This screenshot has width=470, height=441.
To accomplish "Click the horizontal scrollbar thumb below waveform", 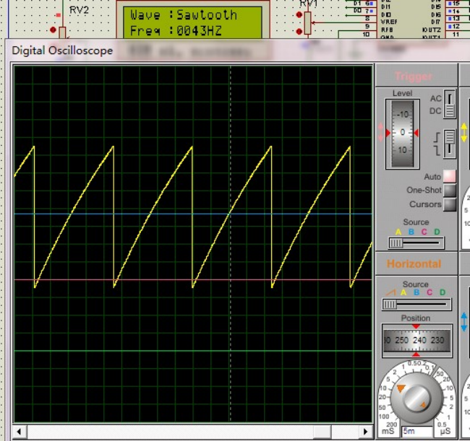I will [x=322, y=432].
